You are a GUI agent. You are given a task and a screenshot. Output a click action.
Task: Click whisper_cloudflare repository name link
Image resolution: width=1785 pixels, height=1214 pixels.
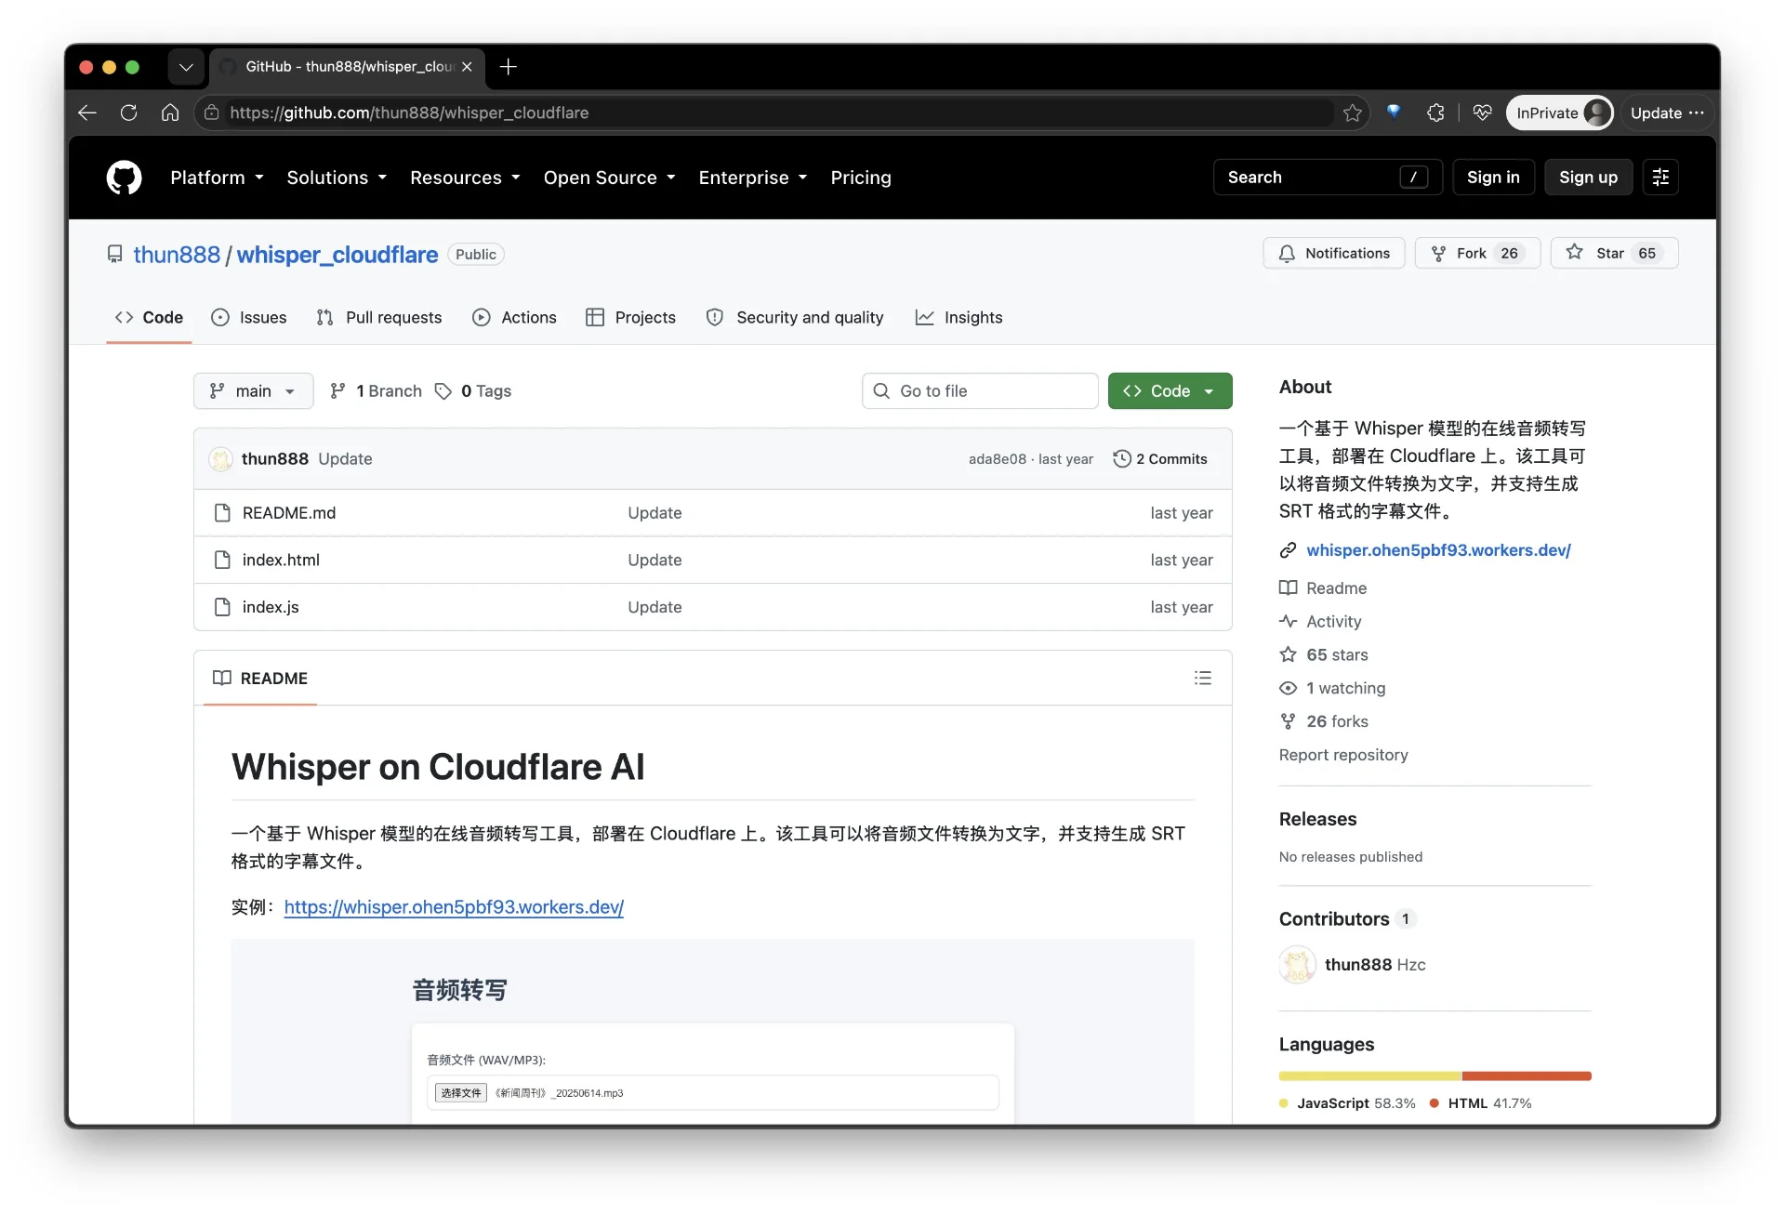[x=337, y=255]
